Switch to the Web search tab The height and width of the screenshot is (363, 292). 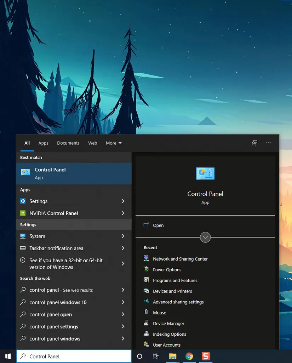pos(92,143)
